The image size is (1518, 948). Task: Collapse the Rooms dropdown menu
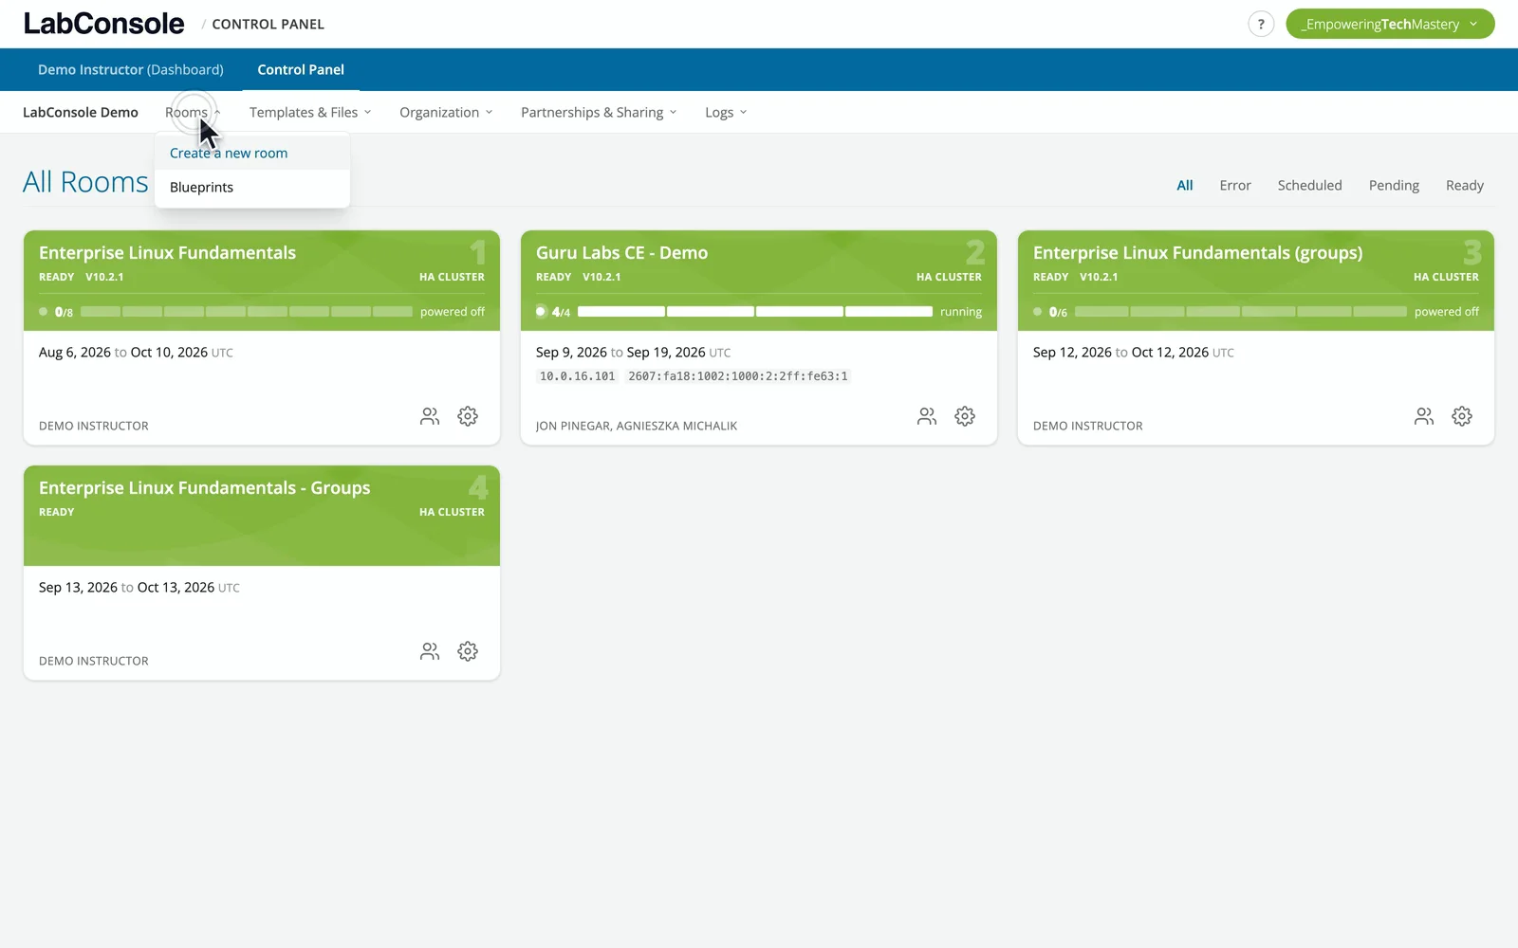[193, 112]
